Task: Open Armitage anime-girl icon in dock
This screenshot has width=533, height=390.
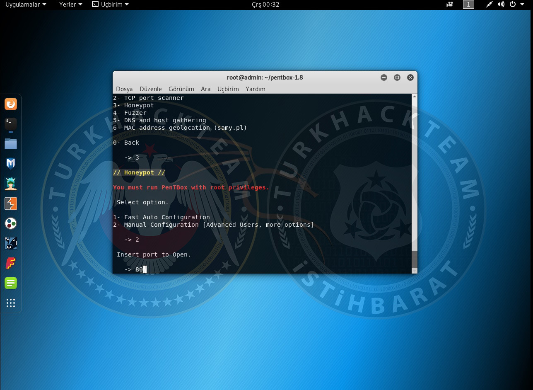Action: [11, 184]
